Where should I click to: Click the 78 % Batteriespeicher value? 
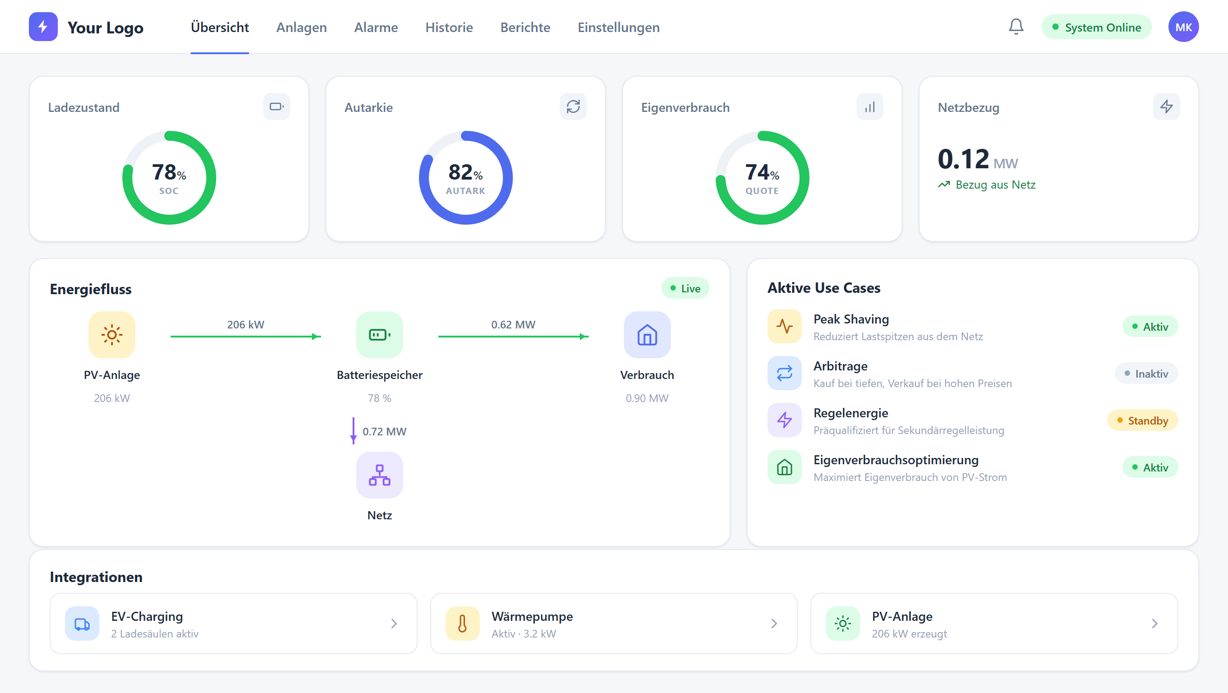tap(379, 398)
